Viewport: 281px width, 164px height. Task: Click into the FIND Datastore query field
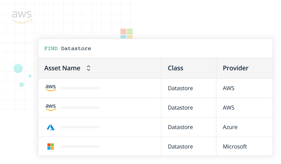[x=155, y=48]
